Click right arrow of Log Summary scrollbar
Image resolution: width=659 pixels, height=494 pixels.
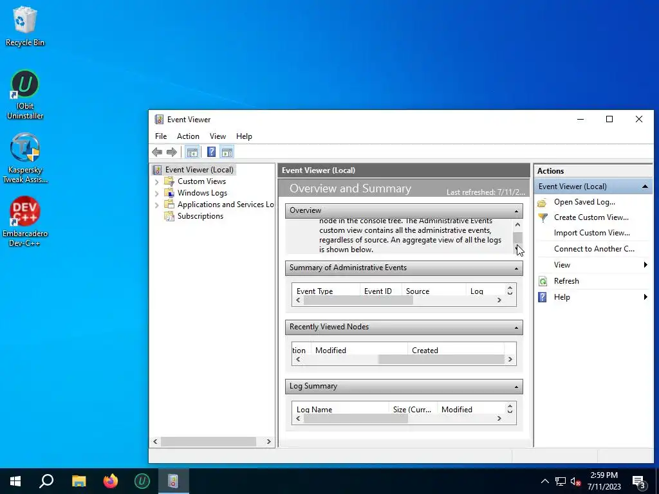pos(499,418)
